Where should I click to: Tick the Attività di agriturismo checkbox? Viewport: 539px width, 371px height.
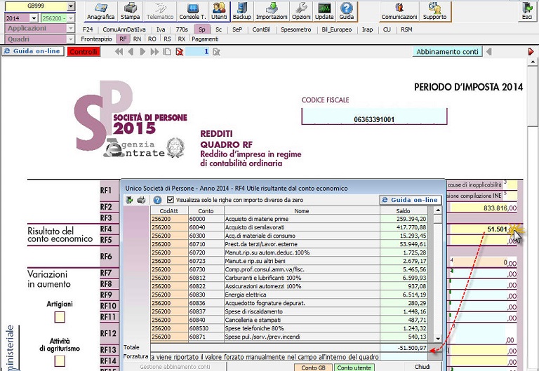[60, 360]
